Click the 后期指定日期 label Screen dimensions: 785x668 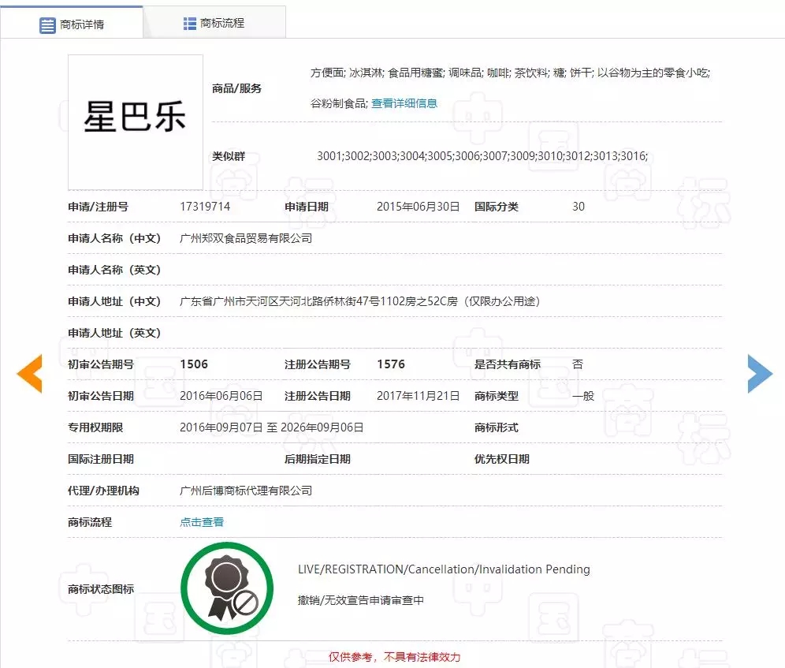pyautogui.click(x=318, y=459)
